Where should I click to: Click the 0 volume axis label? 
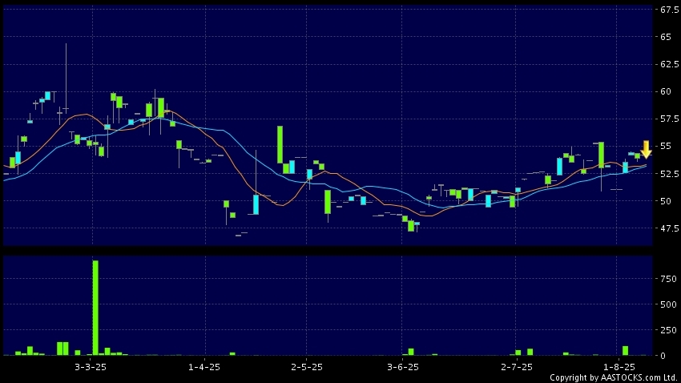pos(663,356)
